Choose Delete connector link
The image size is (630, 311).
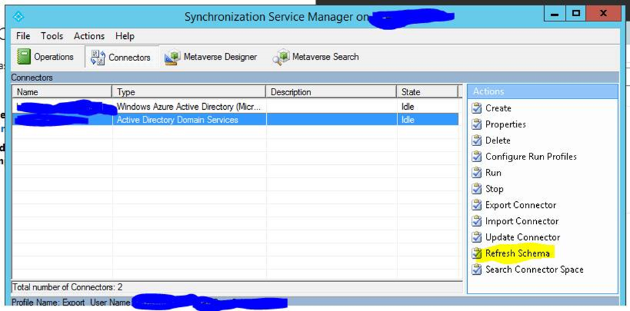498,141
